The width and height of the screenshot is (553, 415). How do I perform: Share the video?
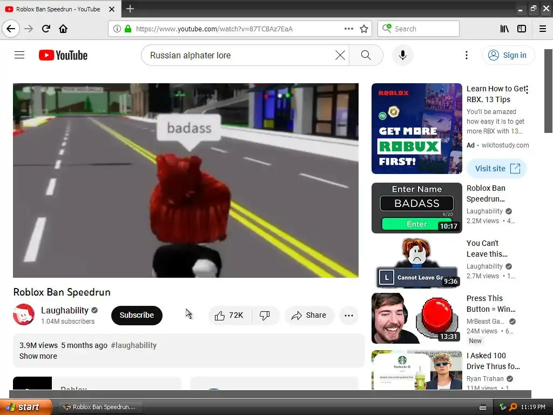[309, 315]
